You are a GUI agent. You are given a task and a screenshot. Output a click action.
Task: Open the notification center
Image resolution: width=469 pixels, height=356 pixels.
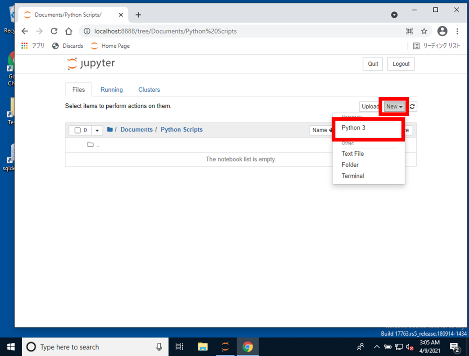455,347
